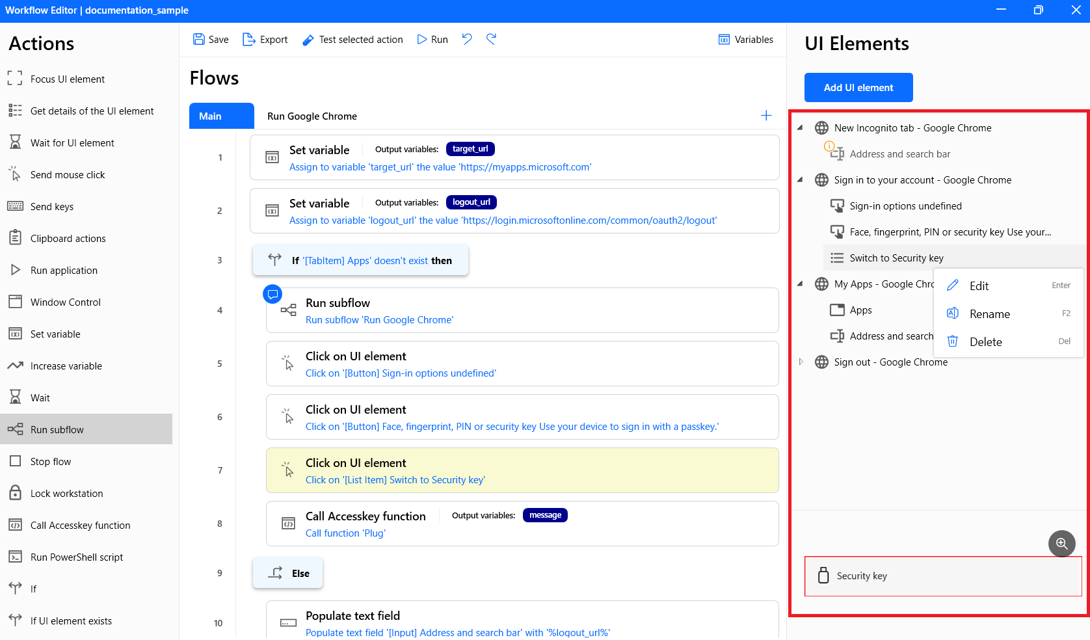Select Sign-in options undefined UI element

[x=905, y=206]
